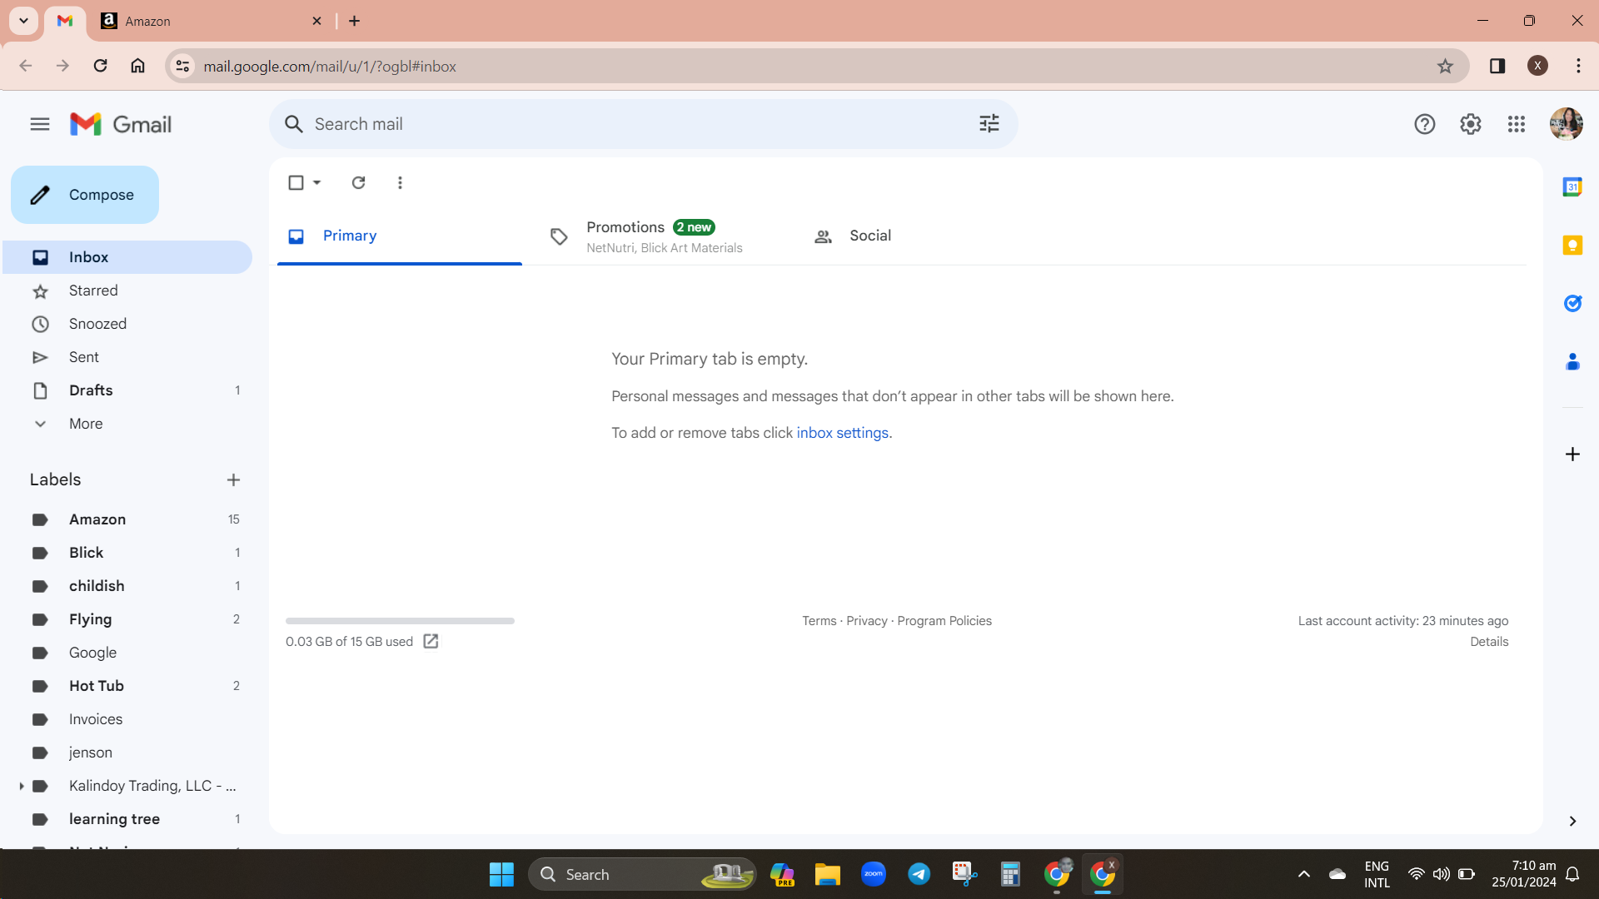This screenshot has height=899, width=1599.
Task: Open the Privacy link
Action: [867, 621]
